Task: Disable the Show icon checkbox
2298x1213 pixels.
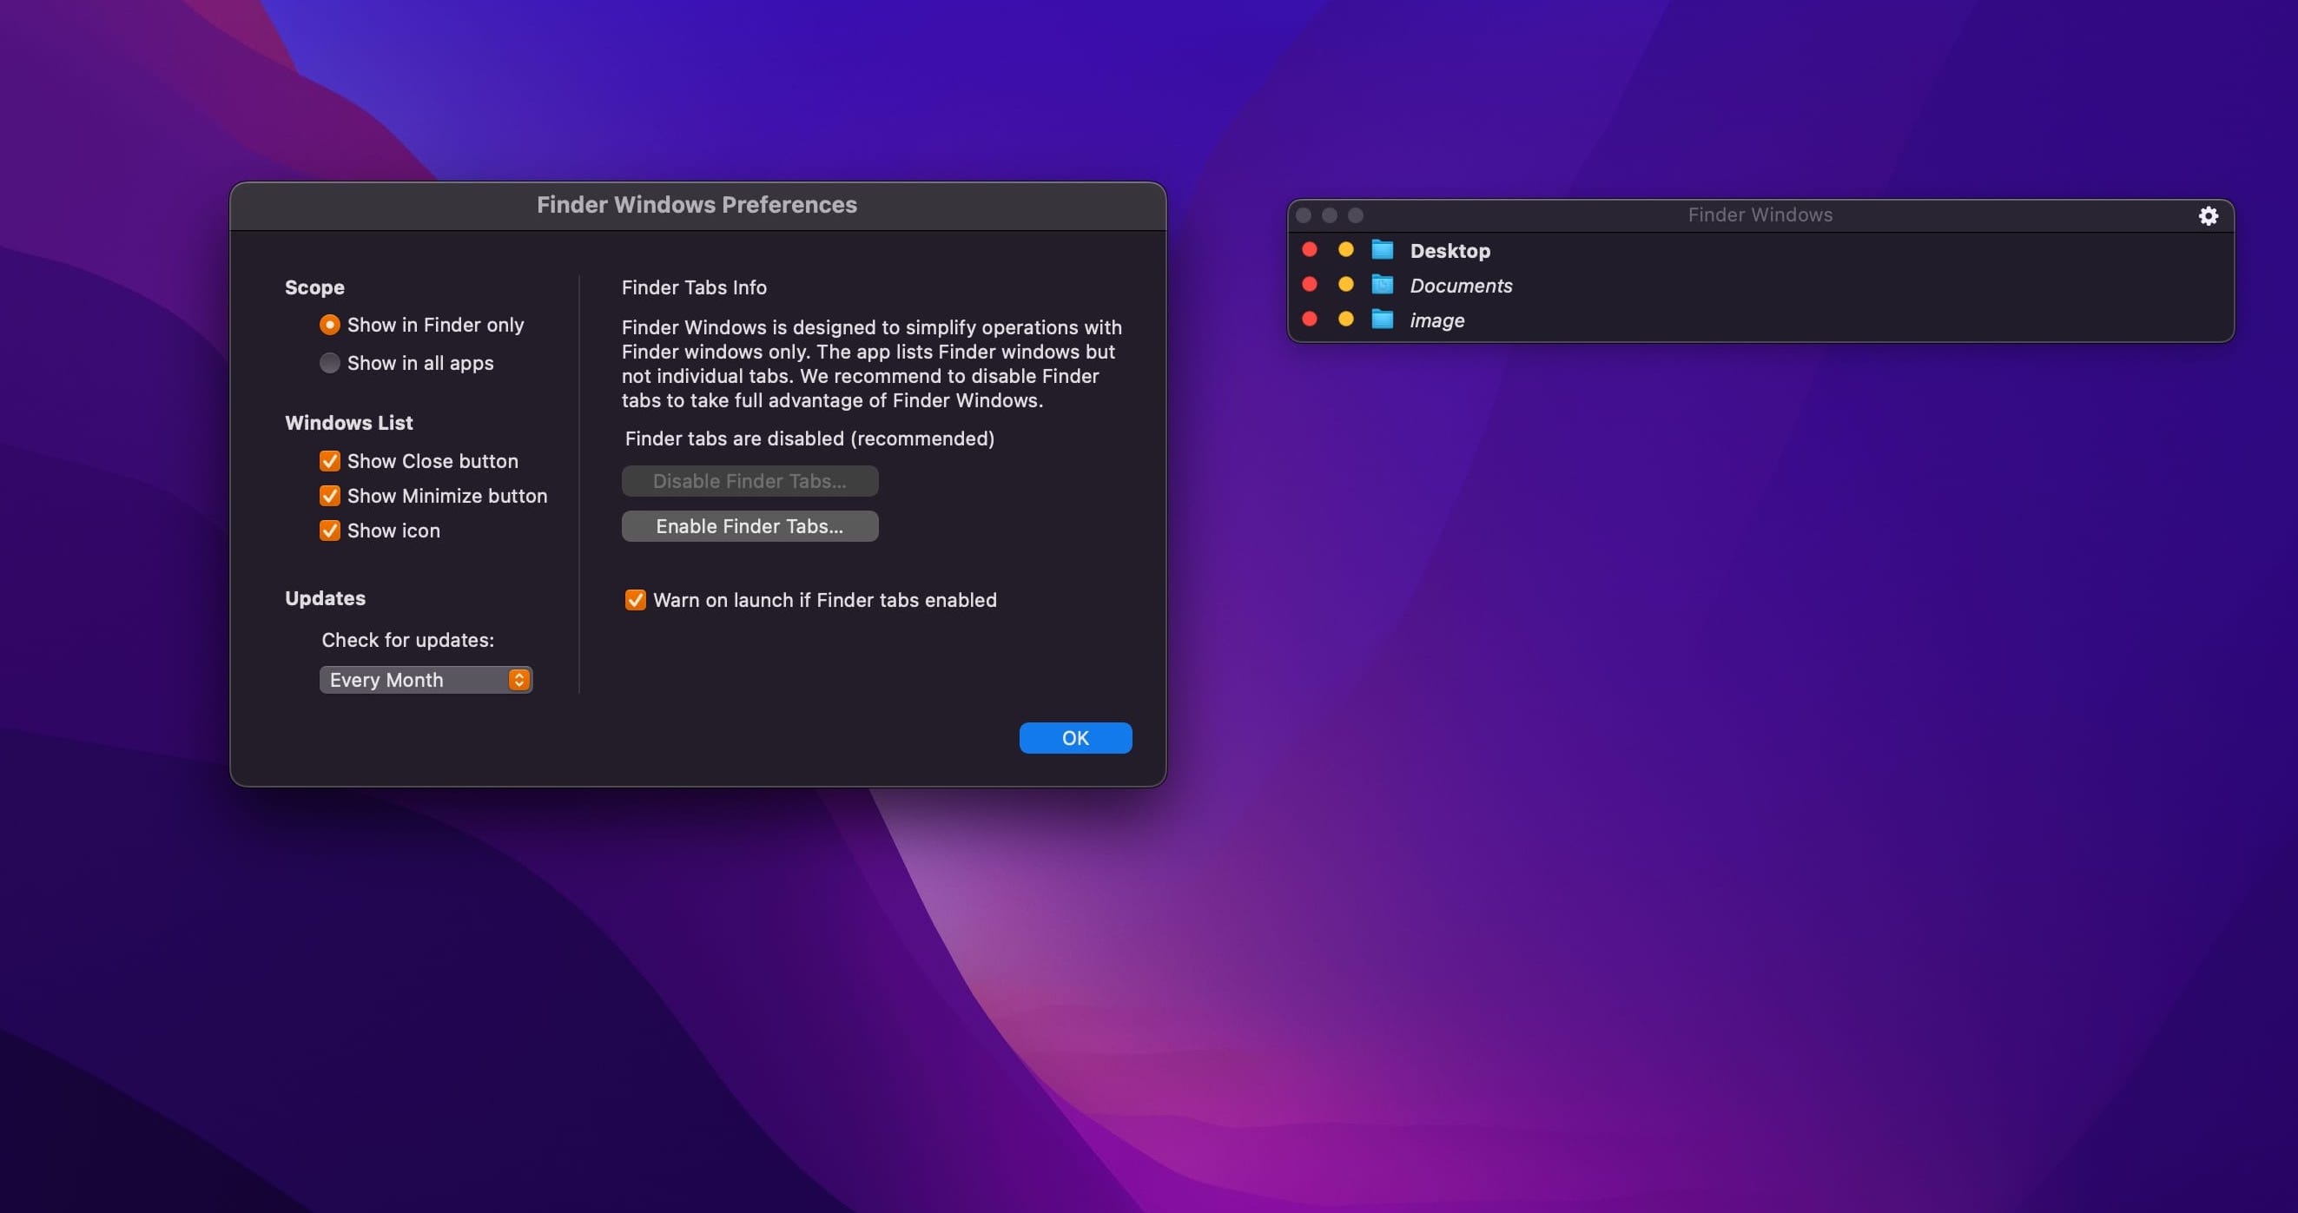Action: pyautogui.click(x=329, y=531)
